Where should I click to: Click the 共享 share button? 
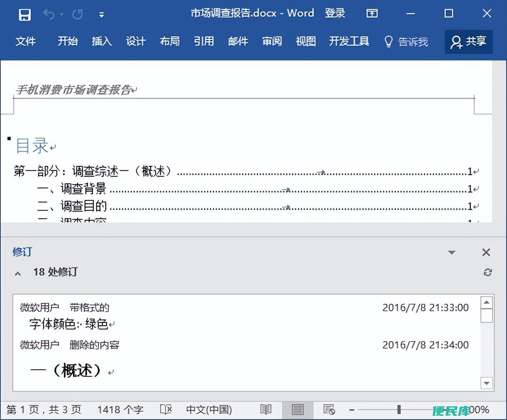[x=468, y=42]
